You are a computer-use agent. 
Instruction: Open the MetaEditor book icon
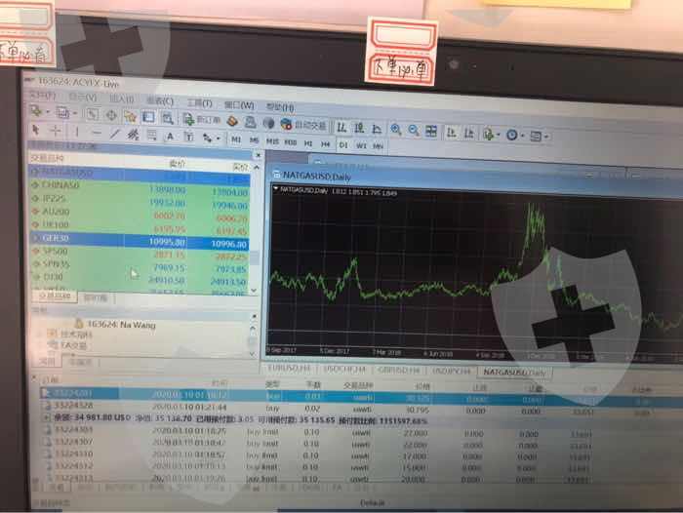[232, 121]
